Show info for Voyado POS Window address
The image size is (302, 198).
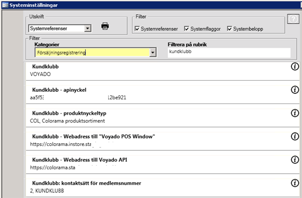coord(295,136)
